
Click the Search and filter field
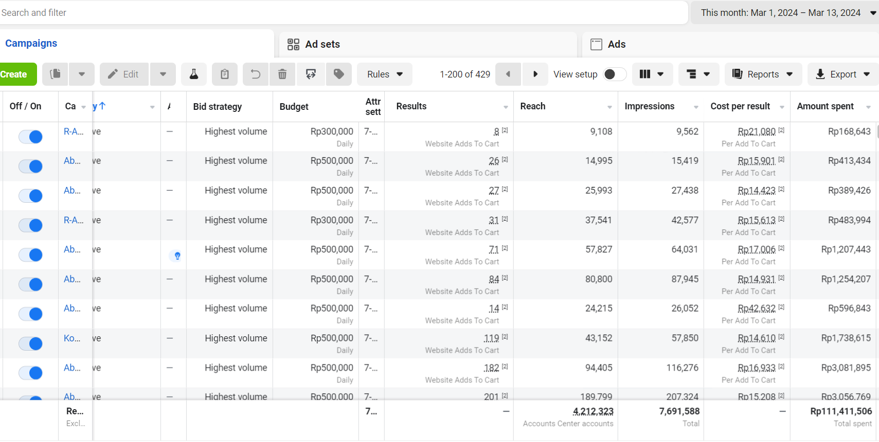(x=344, y=13)
